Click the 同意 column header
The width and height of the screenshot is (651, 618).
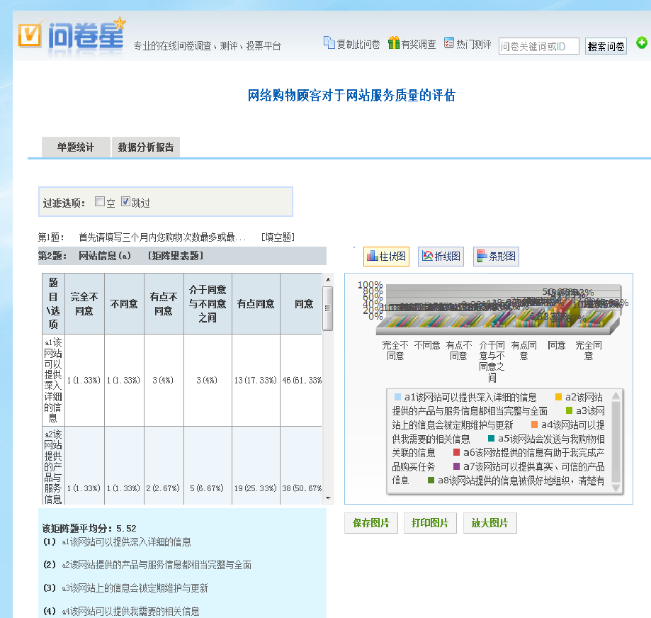click(x=302, y=303)
